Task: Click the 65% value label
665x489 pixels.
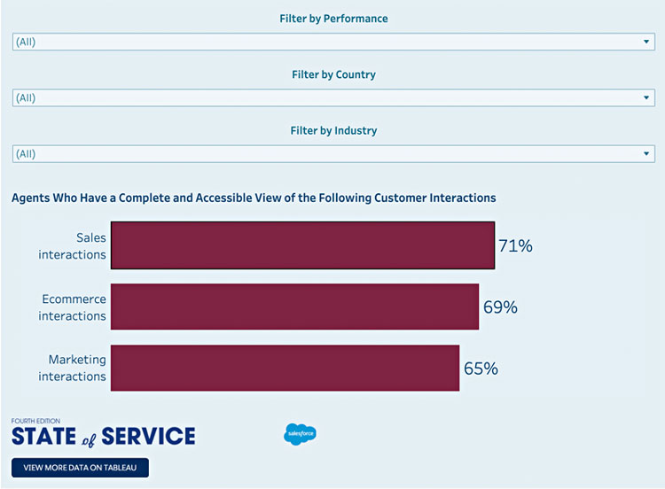Action: 481,369
